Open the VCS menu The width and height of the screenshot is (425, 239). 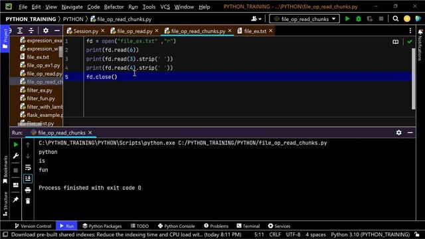coord(165,7)
